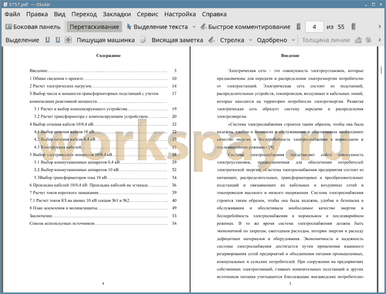Select the first underline annotation icon
This screenshot has height=294, width=386.
tap(47, 40)
